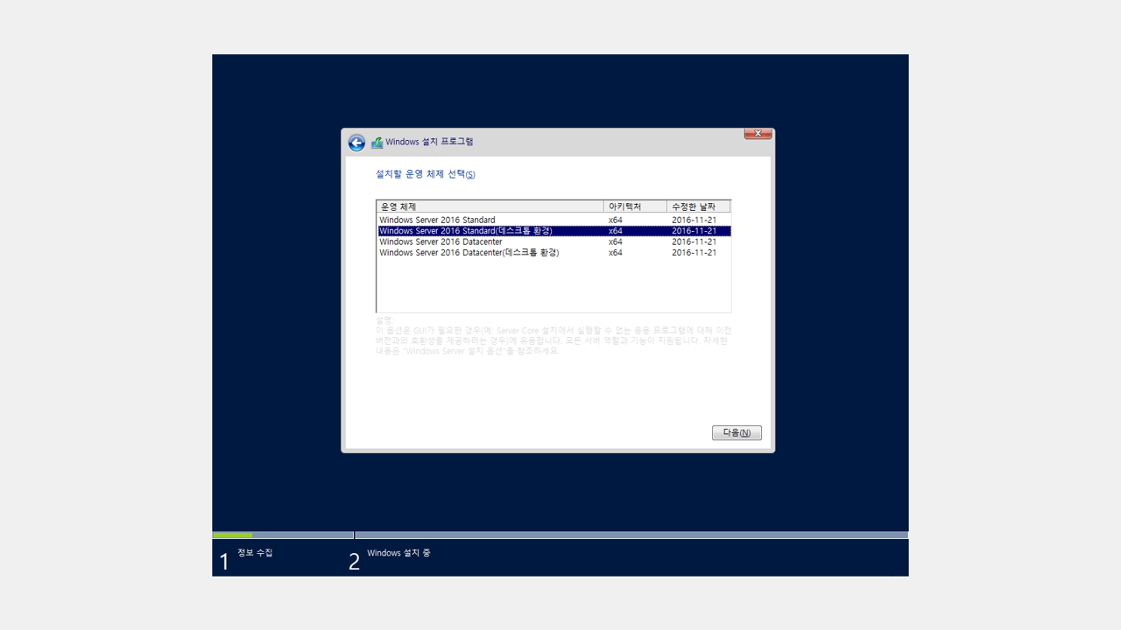Select Windows Server 2016 Standard(데스크톱 환경) row
Screen dimensions: 1121x630
[x=553, y=231]
